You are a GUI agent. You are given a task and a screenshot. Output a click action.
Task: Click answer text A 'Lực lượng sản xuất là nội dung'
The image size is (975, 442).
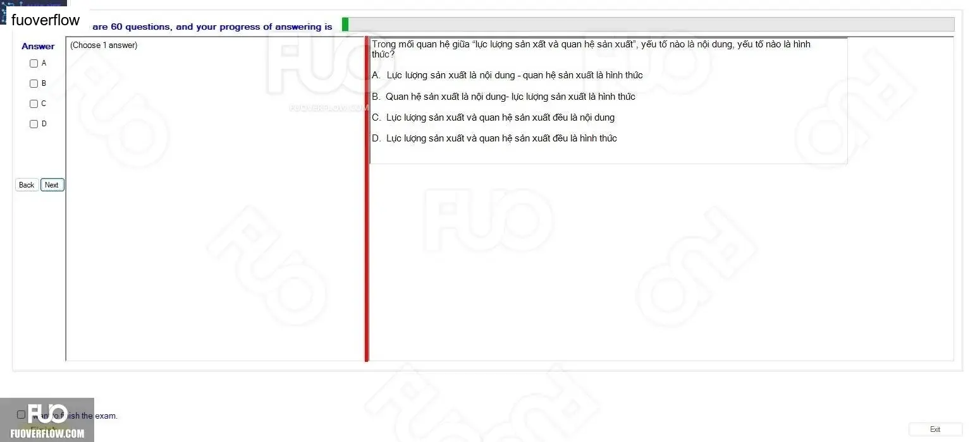507,75
